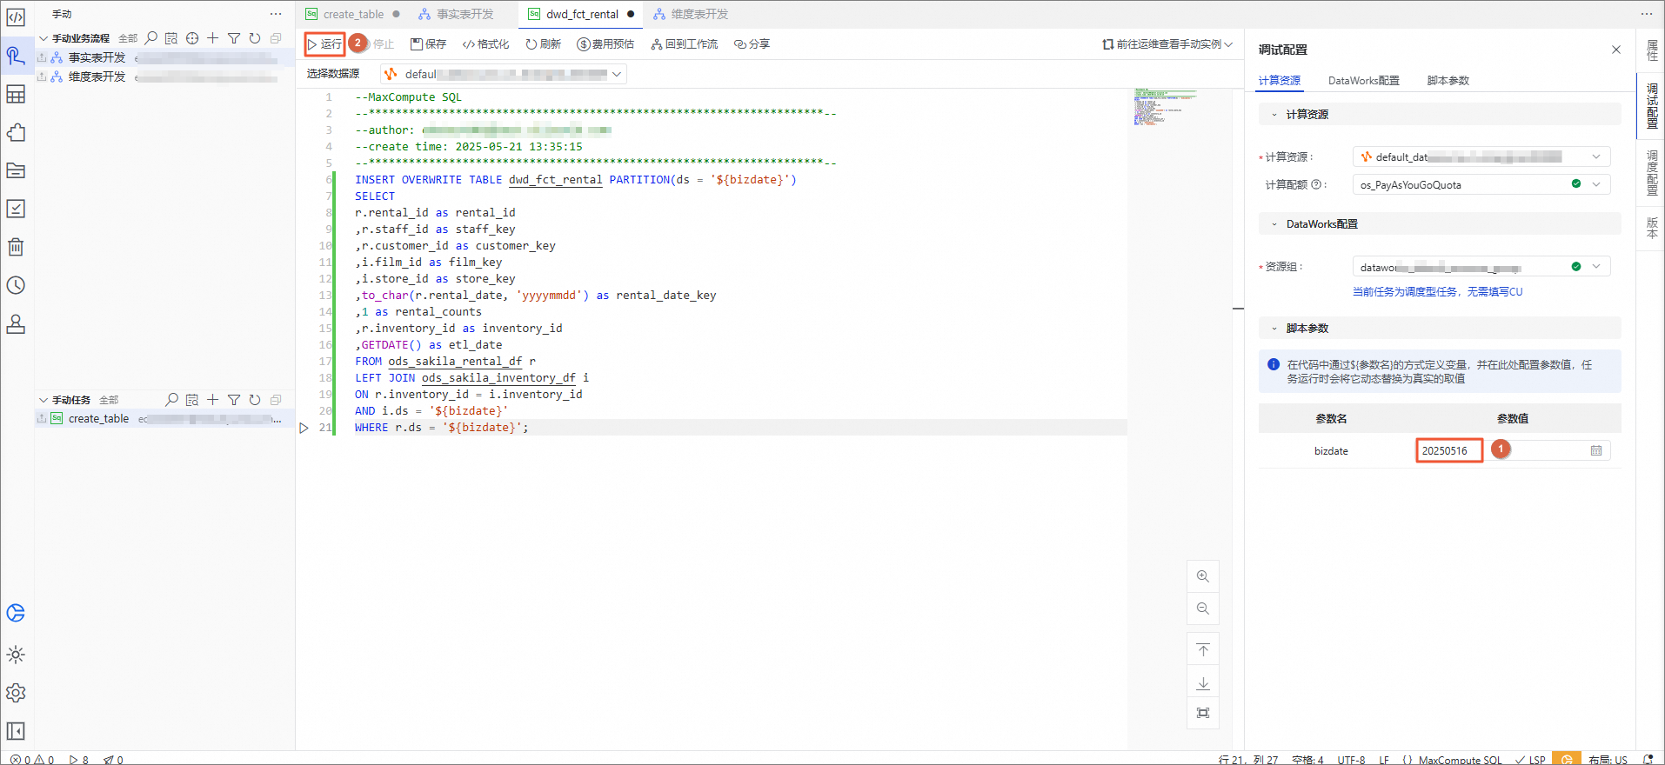Select 脚本参数 tab in debug panel

point(1448,81)
